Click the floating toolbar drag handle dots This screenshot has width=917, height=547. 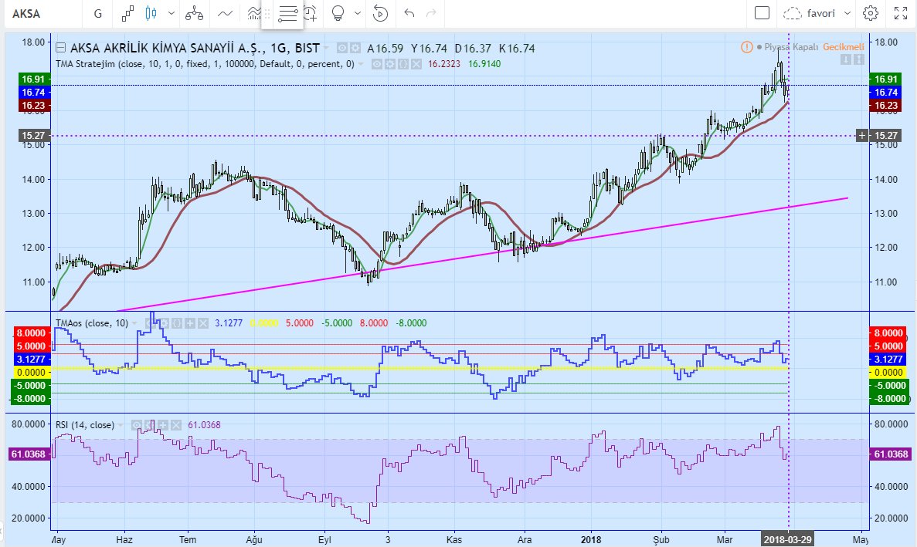pyautogui.click(x=267, y=13)
